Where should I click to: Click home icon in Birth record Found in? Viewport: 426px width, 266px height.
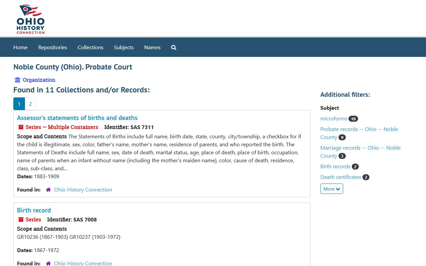click(48, 263)
